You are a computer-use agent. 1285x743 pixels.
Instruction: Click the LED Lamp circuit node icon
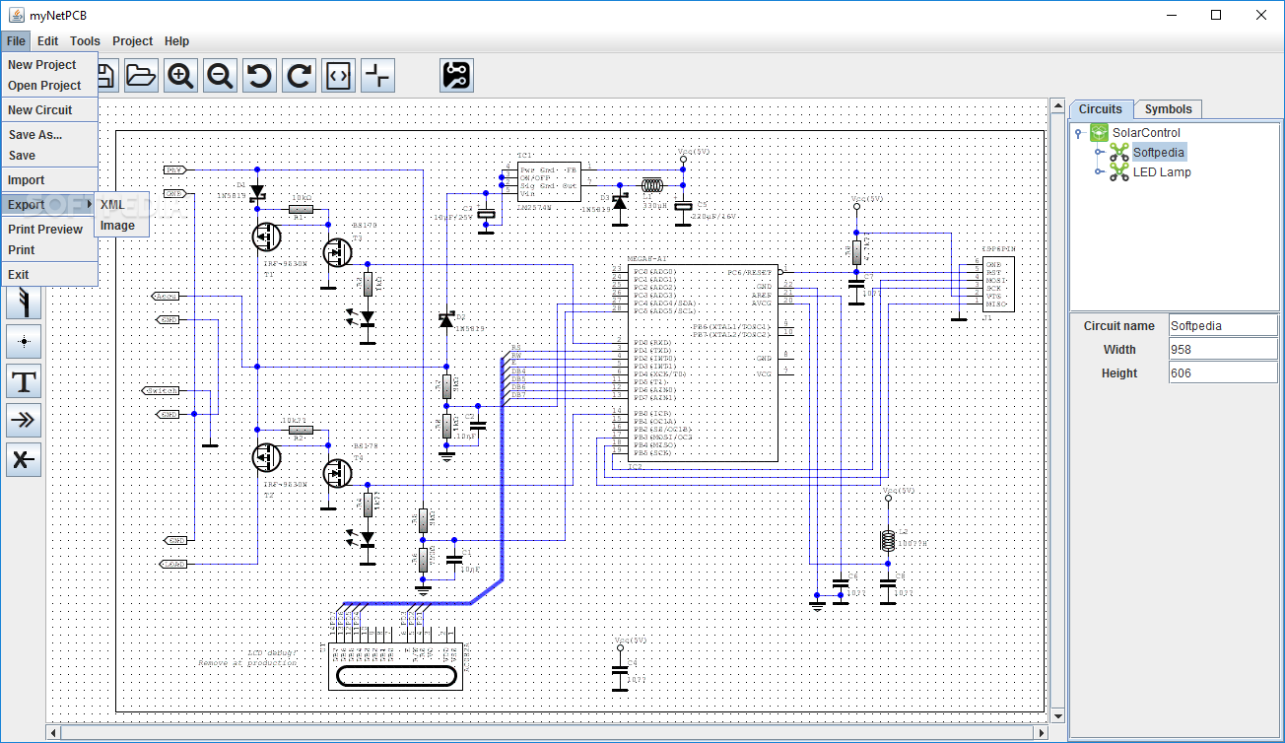1118,171
